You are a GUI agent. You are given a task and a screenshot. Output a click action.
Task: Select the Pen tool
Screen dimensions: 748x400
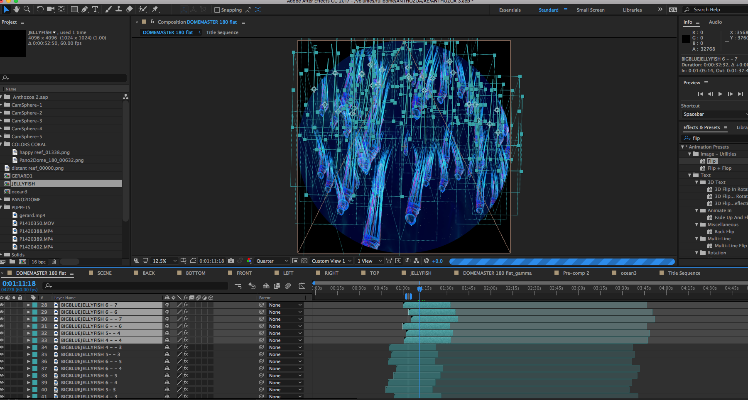point(85,9)
